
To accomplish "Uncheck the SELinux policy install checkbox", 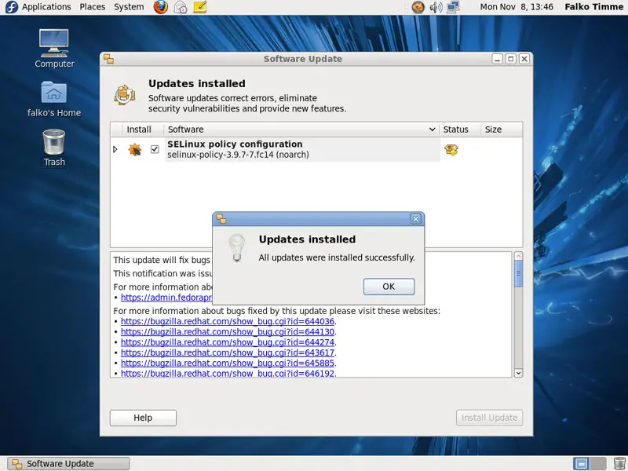I will pos(155,149).
